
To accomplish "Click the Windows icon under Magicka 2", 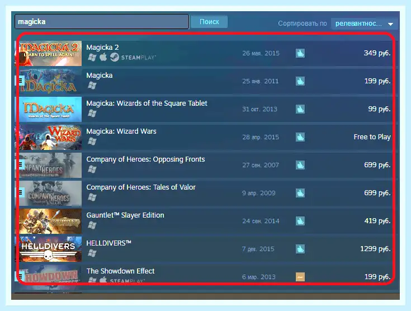I will pos(92,57).
